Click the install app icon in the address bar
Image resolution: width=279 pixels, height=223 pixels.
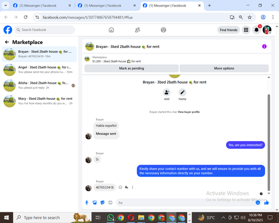click(x=232, y=17)
